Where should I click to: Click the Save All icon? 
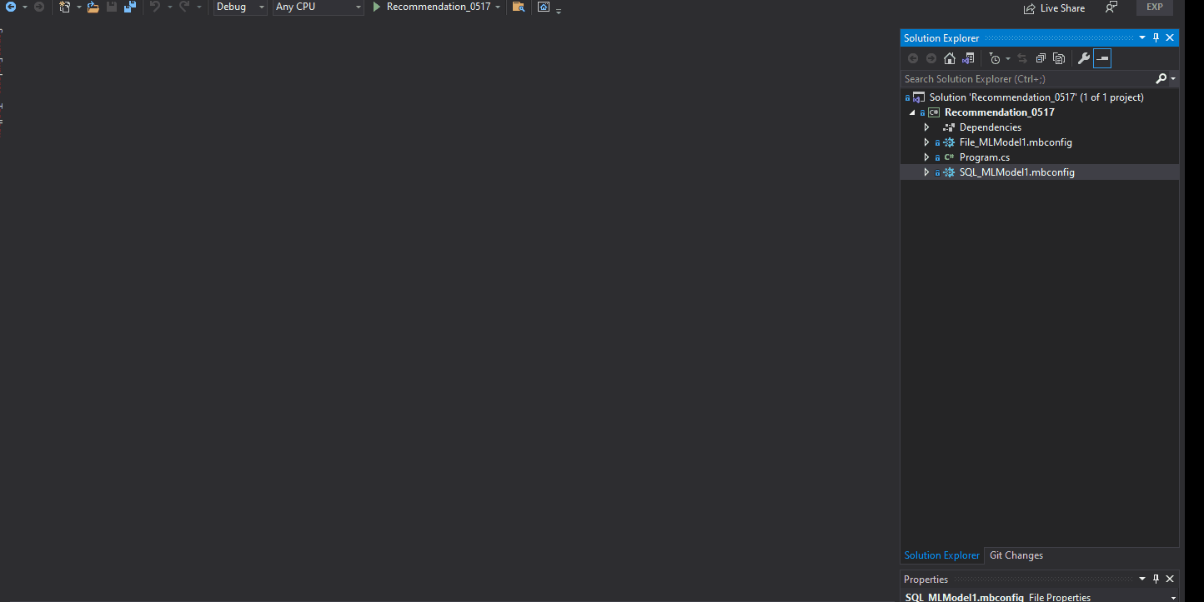pyautogui.click(x=130, y=7)
